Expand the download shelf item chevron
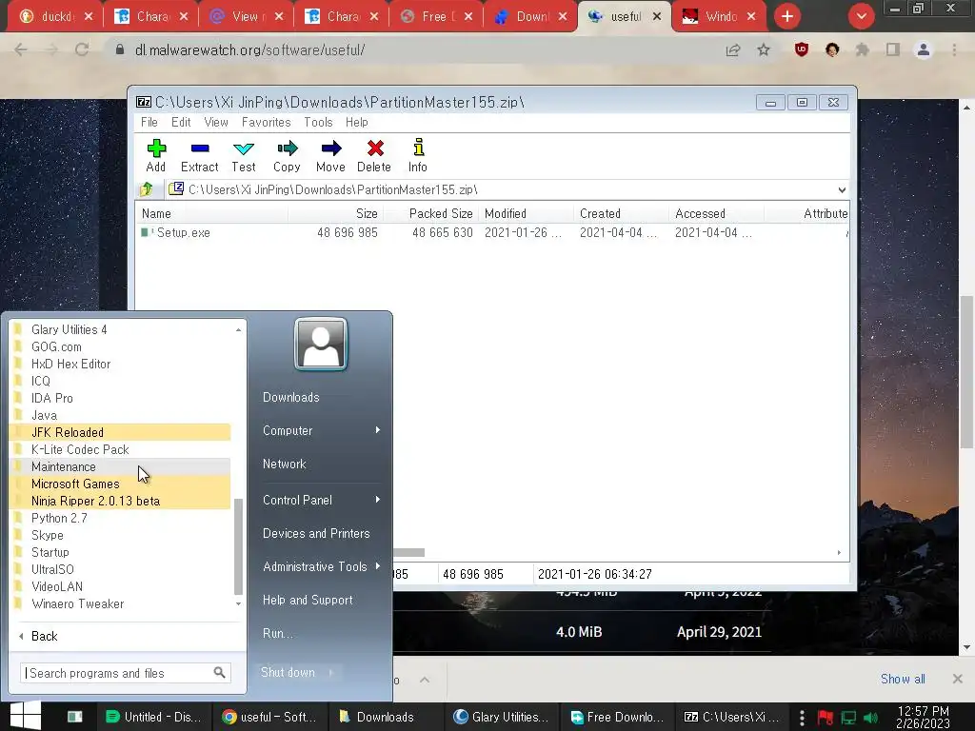 pyautogui.click(x=425, y=680)
